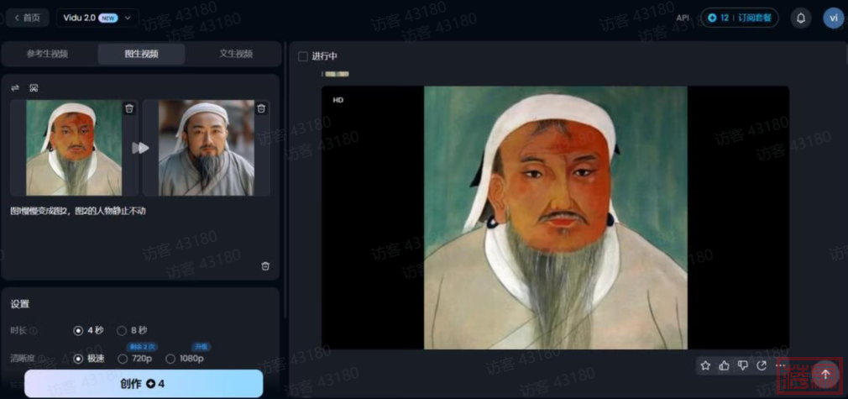Choose 720p resolution
The height and width of the screenshot is (399, 848).
pyautogui.click(x=123, y=359)
